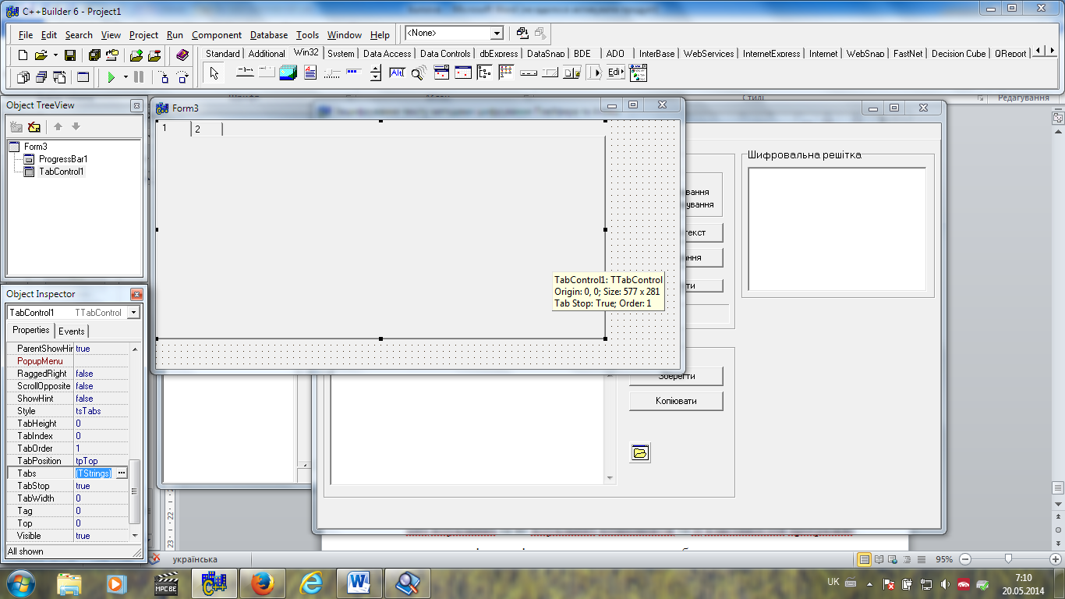The image size is (1065, 599).
Task: Open the File menu
Action: tap(26, 35)
